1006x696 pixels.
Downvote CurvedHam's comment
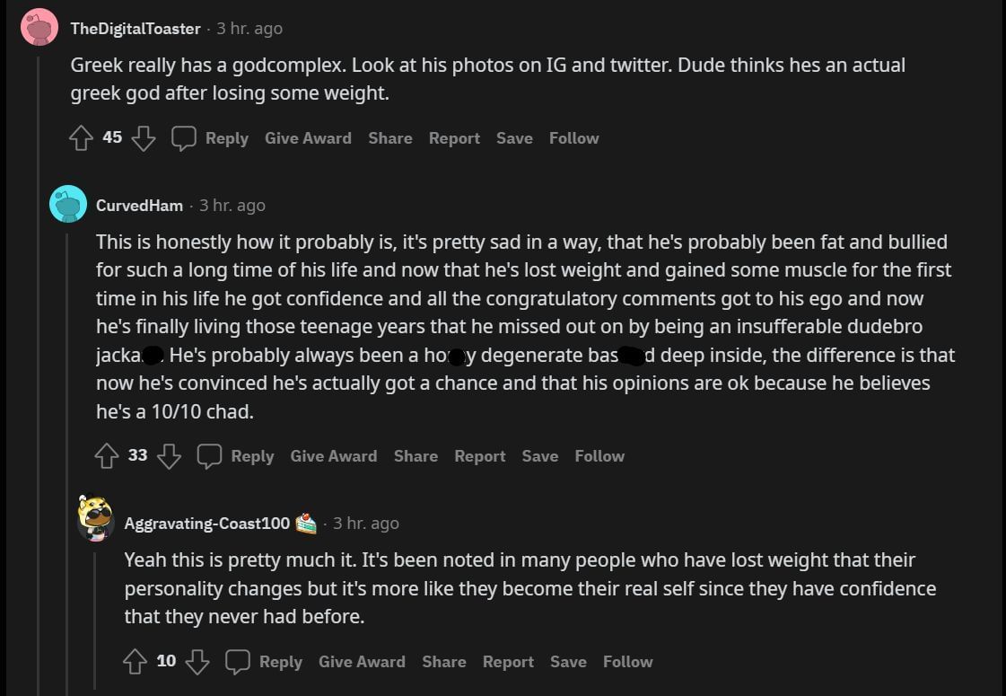coord(169,456)
